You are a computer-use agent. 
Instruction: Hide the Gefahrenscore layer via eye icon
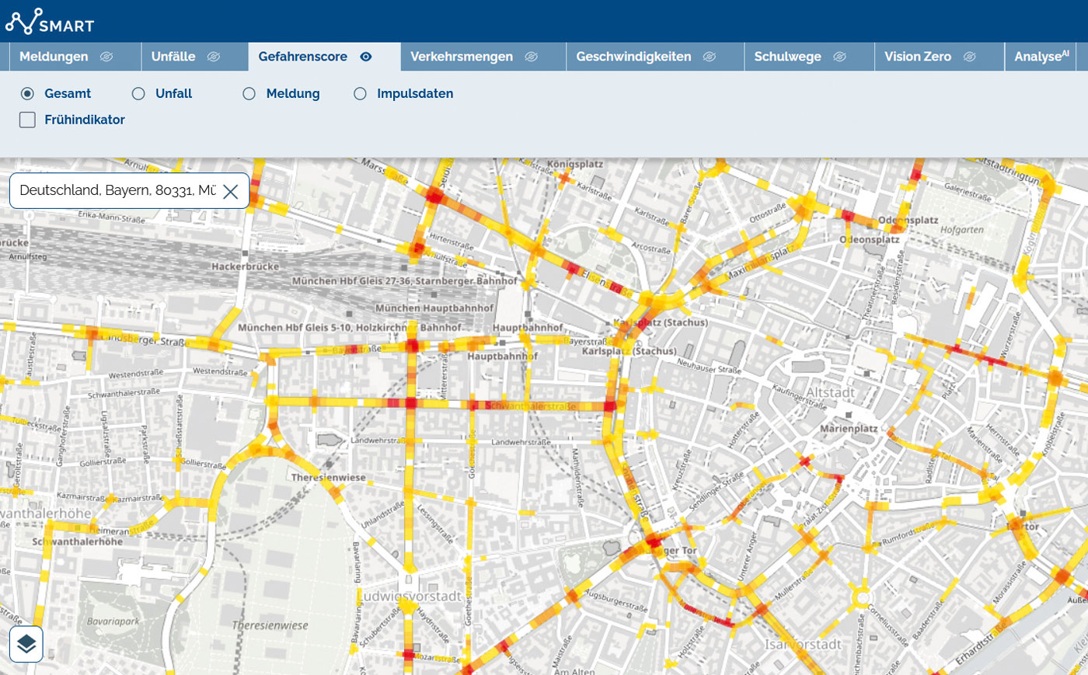(366, 57)
